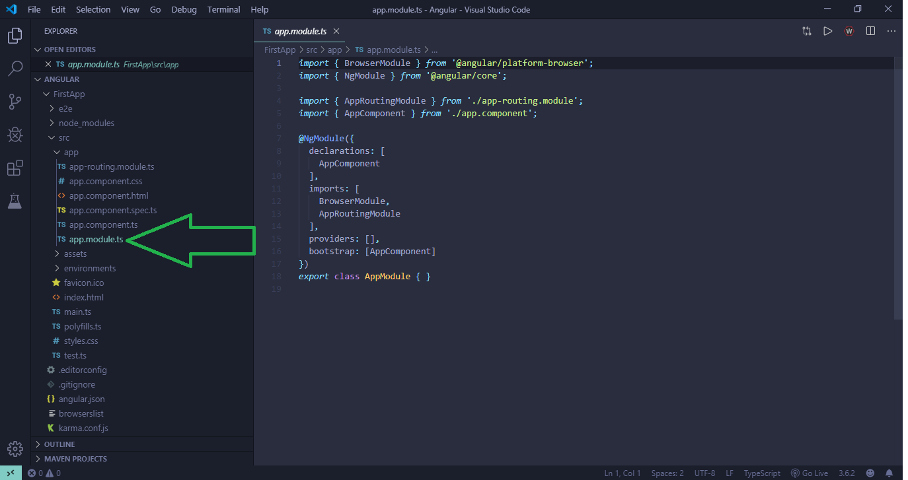Open the Terminal menu
908x480 pixels.
click(x=223, y=9)
